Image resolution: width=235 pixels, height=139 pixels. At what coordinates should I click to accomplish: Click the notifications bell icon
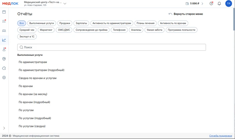[x=219, y=4]
